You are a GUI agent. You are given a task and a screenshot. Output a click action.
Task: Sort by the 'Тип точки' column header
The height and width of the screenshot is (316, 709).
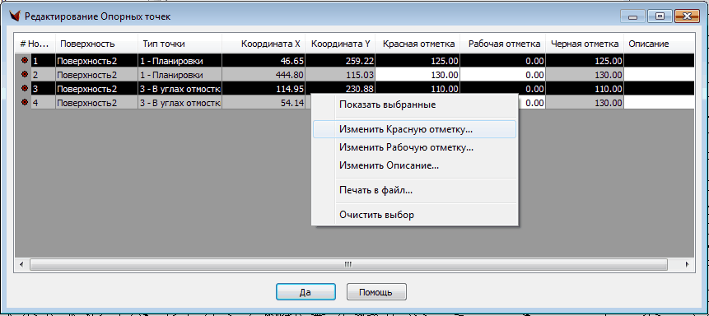180,44
